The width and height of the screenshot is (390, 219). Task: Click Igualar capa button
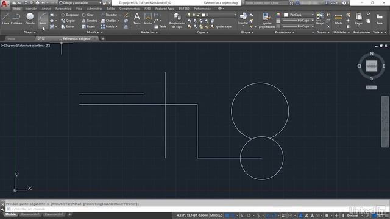point(221,26)
